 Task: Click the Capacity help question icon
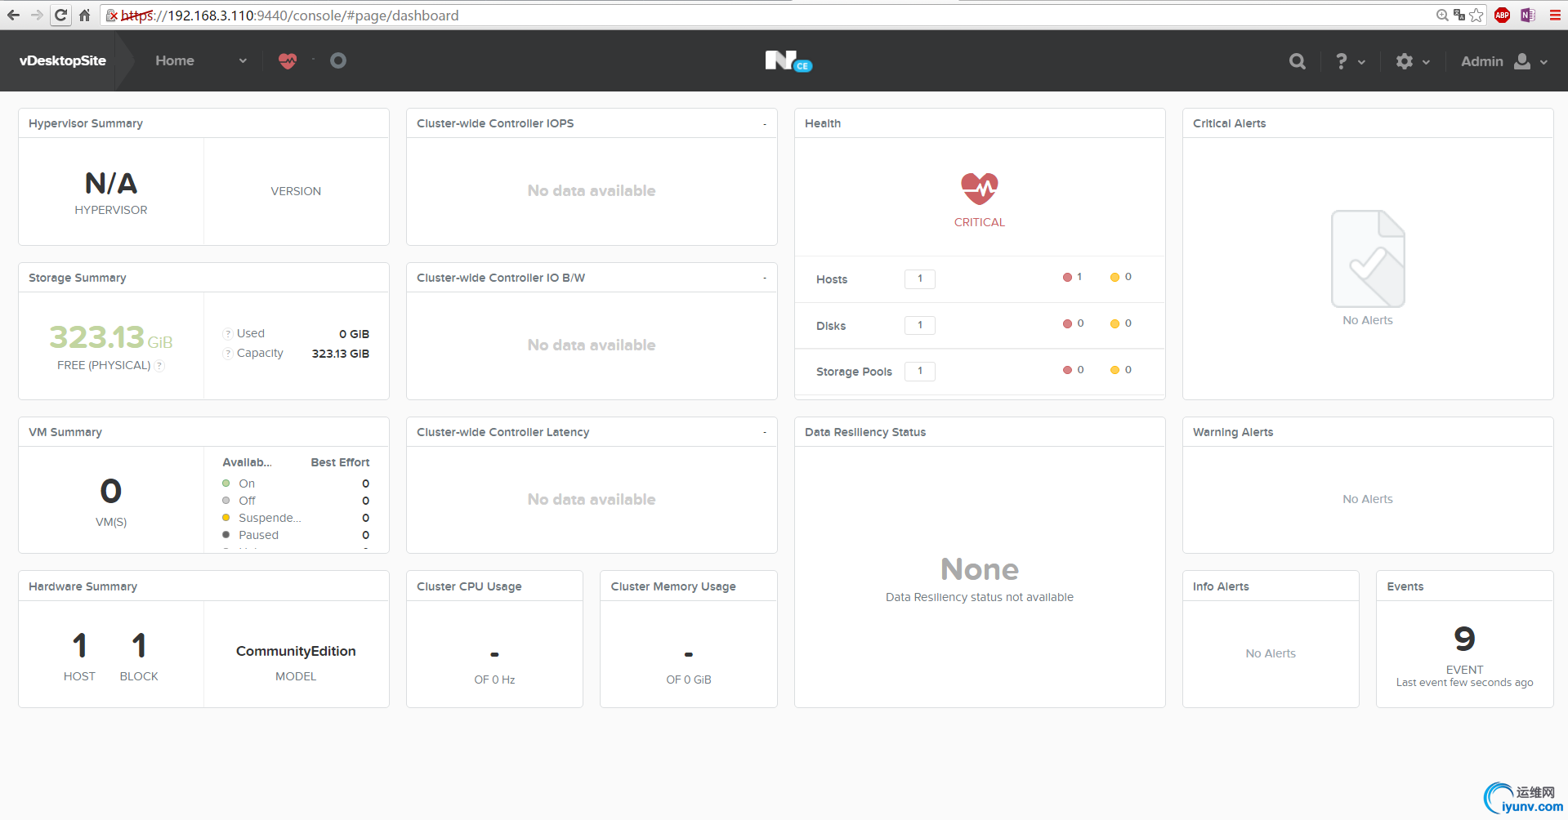point(228,353)
